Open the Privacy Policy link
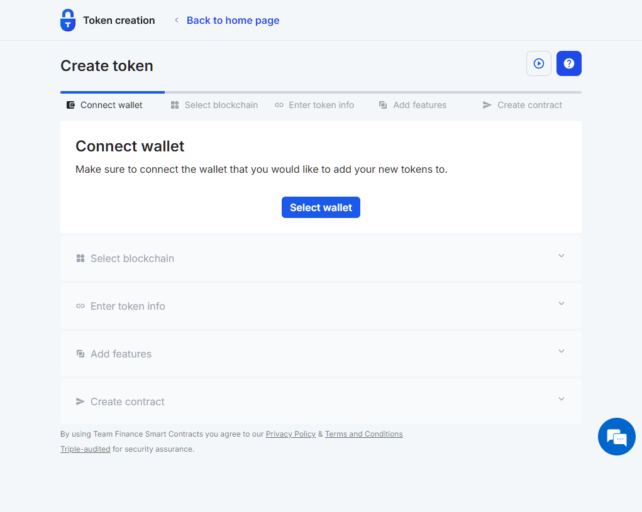The image size is (642, 512). click(x=291, y=433)
